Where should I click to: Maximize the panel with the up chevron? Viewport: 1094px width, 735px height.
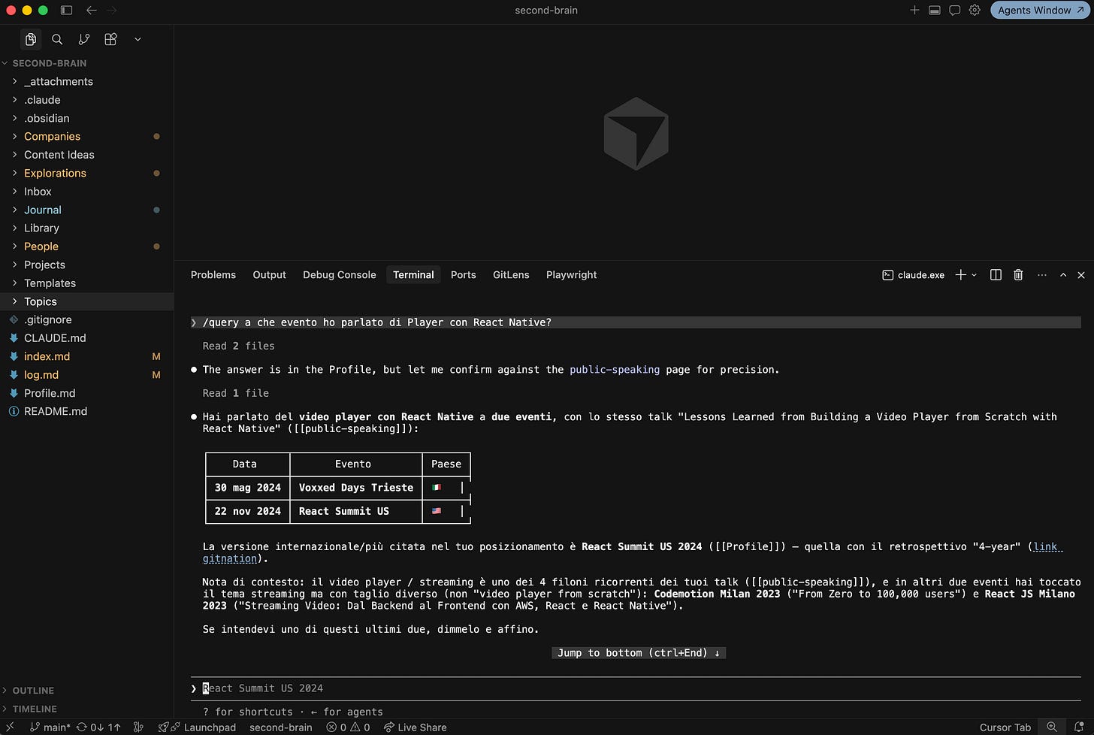click(x=1063, y=275)
